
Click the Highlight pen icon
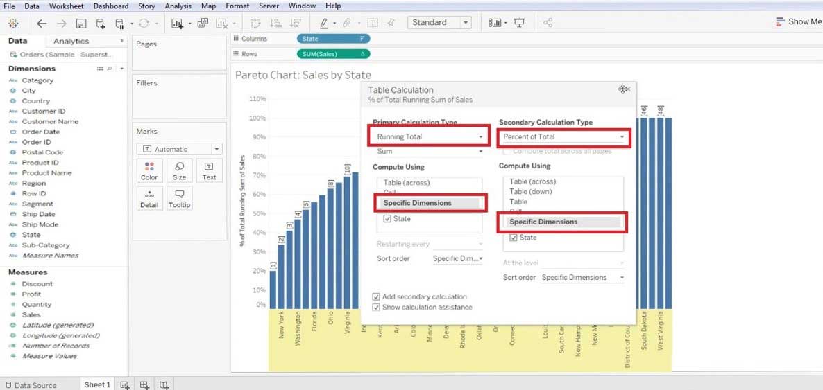point(324,24)
